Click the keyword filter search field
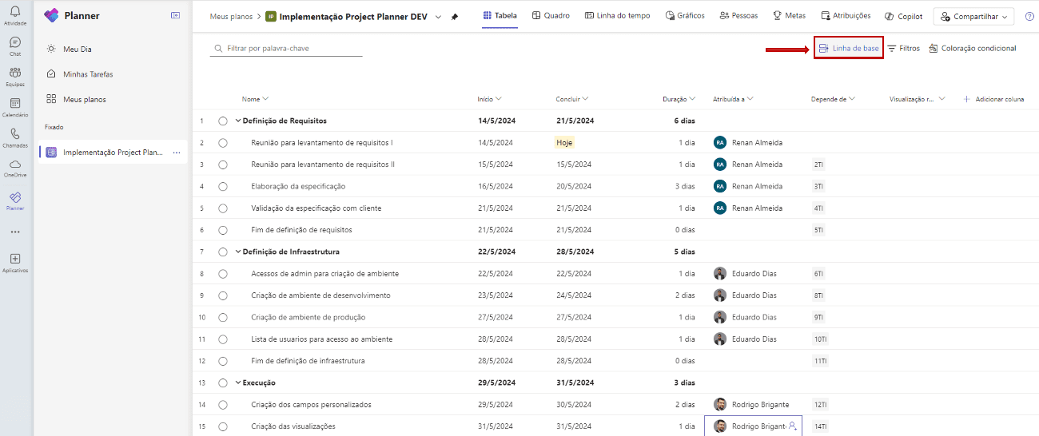The image size is (1039, 436). coord(288,49)
